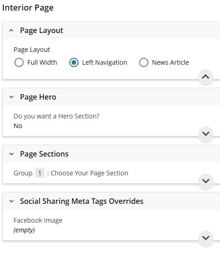
Task: Collapse the Page Layout section title
Action: 41,31
